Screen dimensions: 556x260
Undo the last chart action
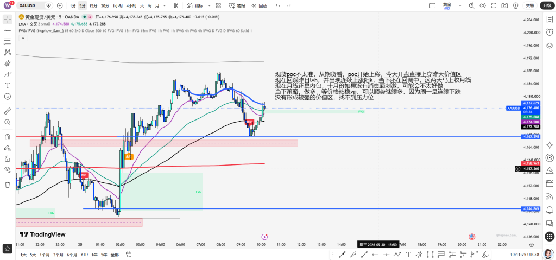tap(277, 5)
